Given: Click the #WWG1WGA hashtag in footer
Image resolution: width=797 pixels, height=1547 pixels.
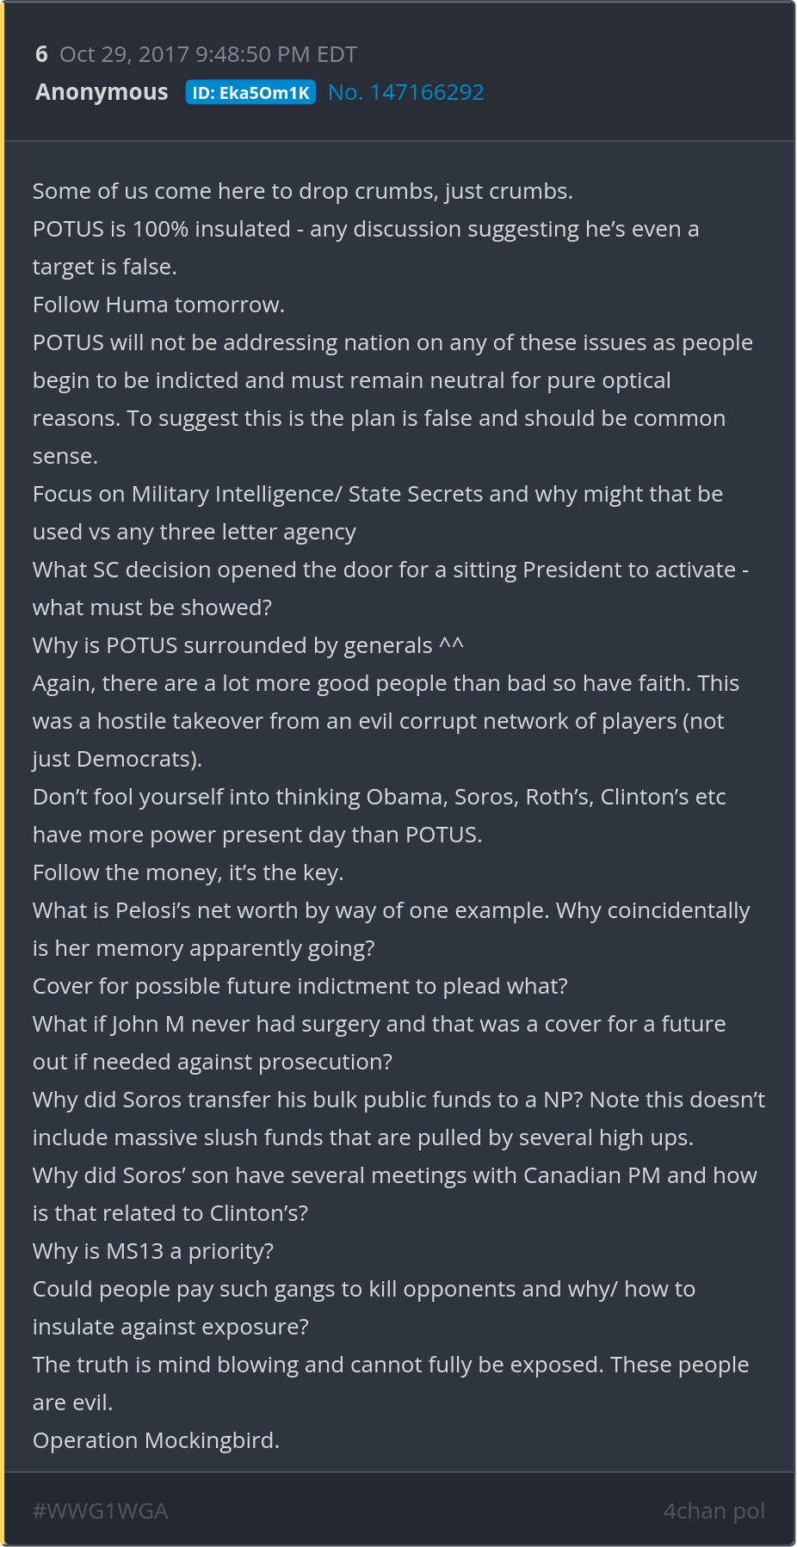Looking at the screenshot, I should pos(100,1511).
